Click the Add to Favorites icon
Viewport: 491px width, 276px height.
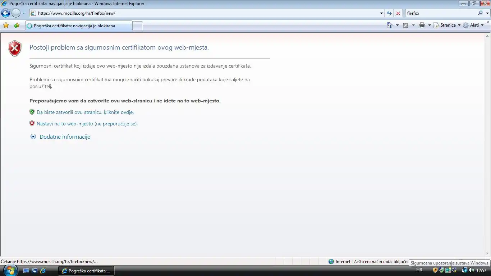(x=17, y=26)
